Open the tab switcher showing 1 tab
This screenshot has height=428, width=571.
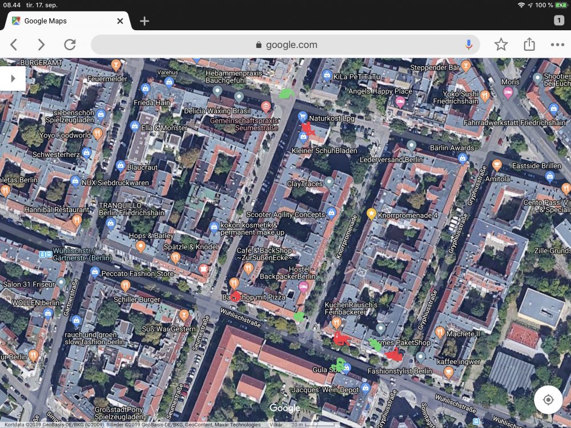tap(559, 21)
